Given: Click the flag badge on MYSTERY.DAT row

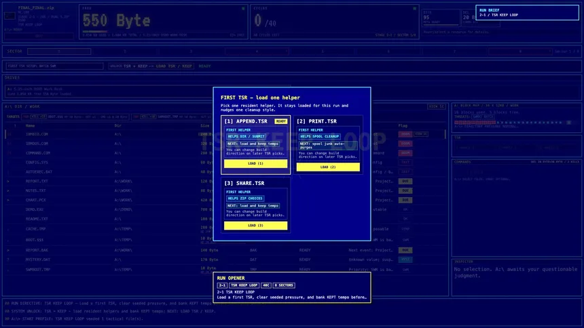Looking at the screenshot, I should 405,260.
